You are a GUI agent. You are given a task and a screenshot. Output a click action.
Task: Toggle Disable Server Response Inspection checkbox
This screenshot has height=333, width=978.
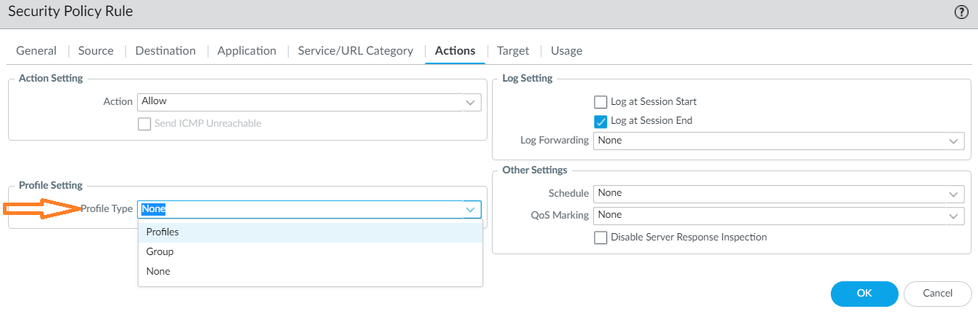coord(601,238)
